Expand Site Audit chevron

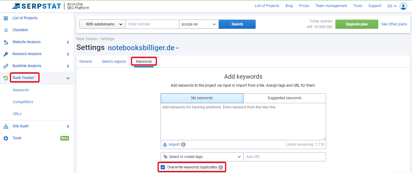point(68,126)
